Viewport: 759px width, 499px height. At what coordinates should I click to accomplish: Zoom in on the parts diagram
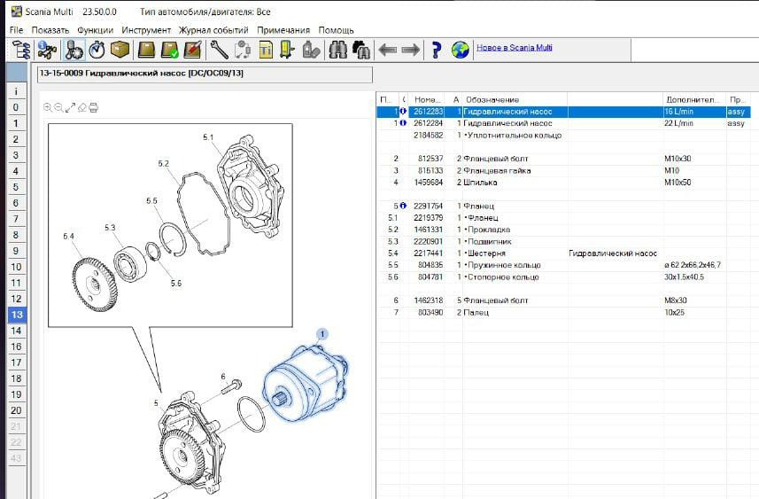click(x=49, y=107)
